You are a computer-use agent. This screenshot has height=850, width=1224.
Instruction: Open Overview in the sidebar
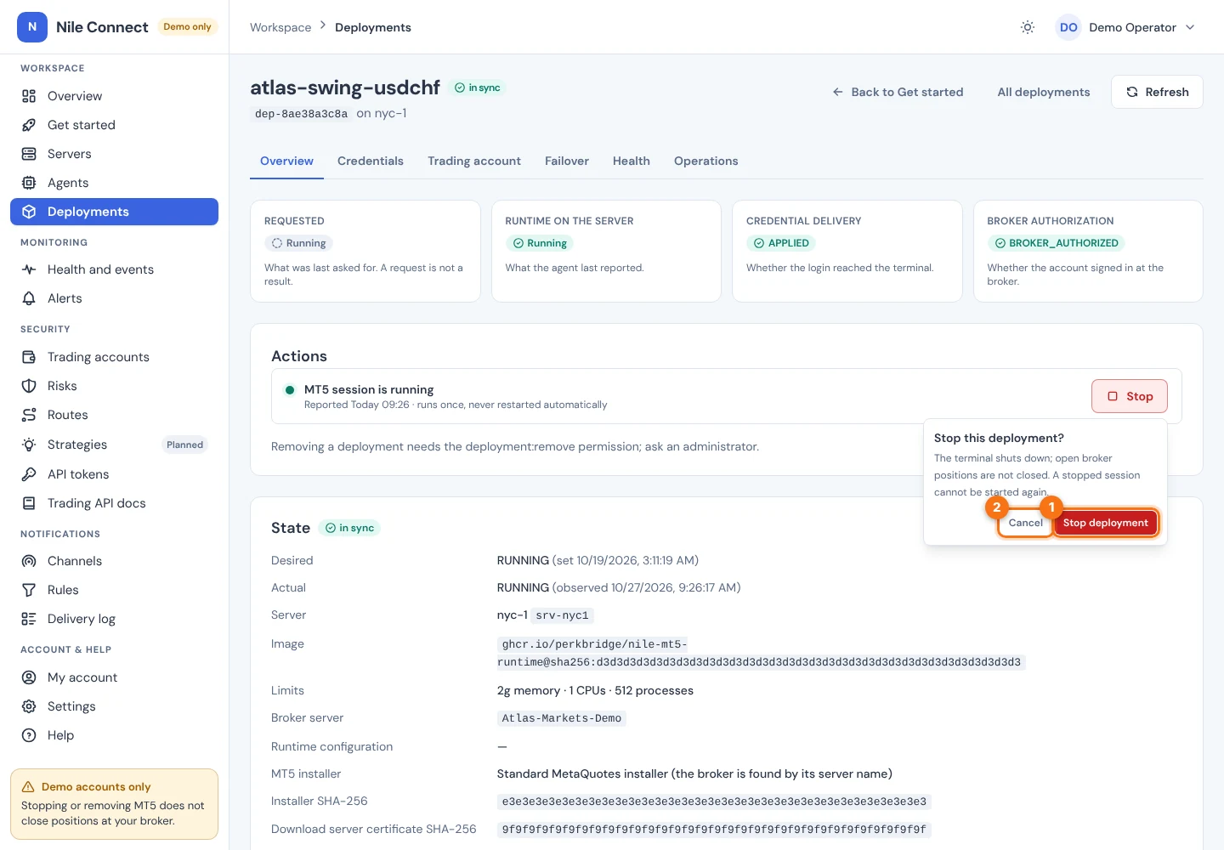click(x=114, y=96)
